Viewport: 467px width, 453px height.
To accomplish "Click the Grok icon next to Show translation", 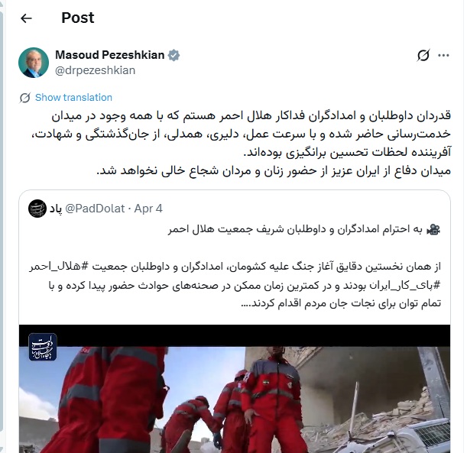I will [25, 98].
